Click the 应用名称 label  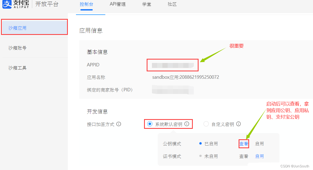point(96,77)
